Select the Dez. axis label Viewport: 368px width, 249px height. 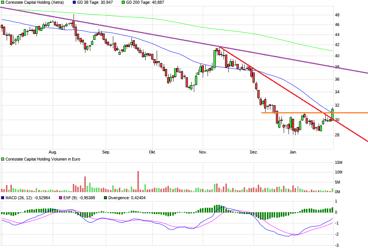254,152
